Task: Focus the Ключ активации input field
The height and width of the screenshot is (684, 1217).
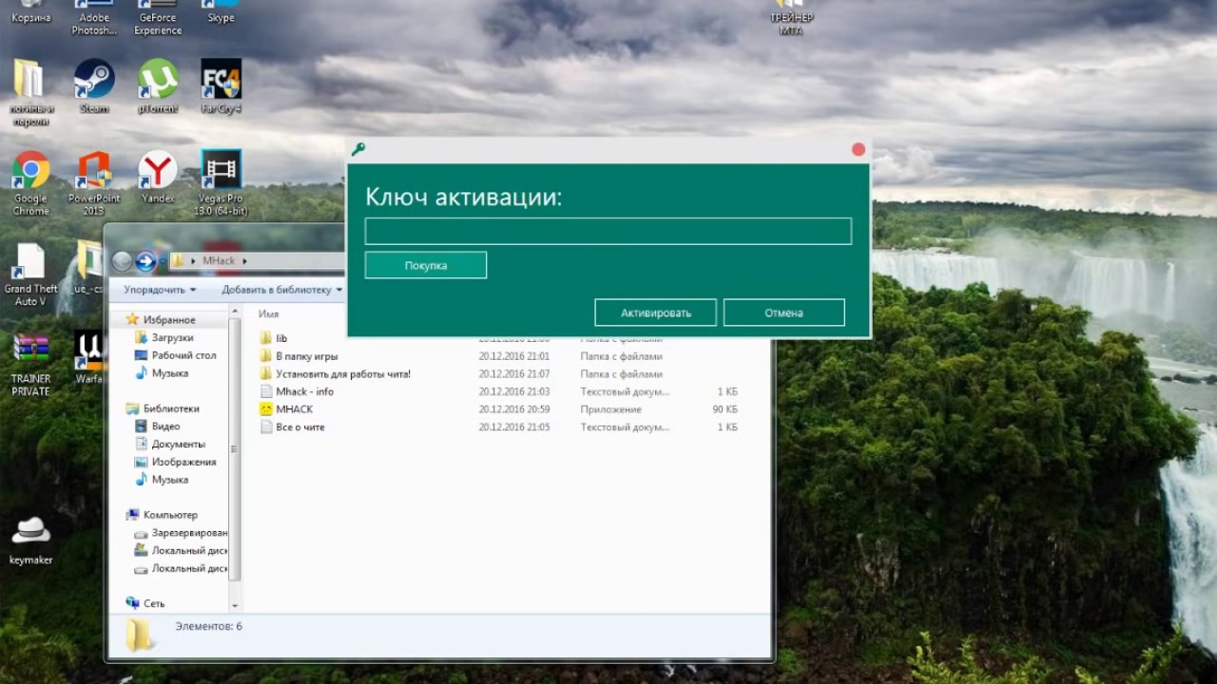Action: point(608,231)
